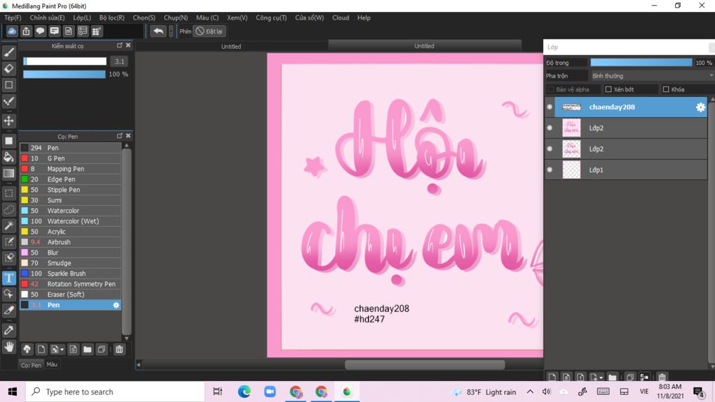Viewport: 715px width, 402px height.
Task: Select the Divide (knife) tool
Action: coord(8,311)
